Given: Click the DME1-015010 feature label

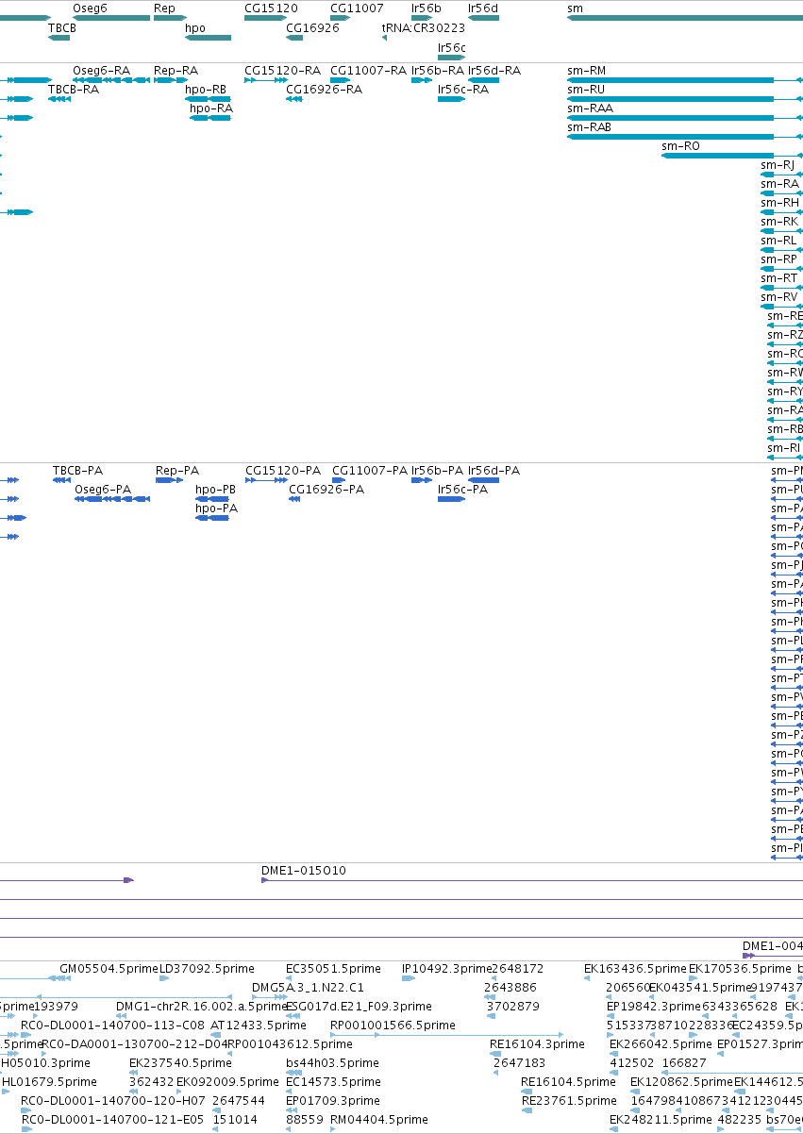Looking at the screenshot, I should tap(304, 870).
